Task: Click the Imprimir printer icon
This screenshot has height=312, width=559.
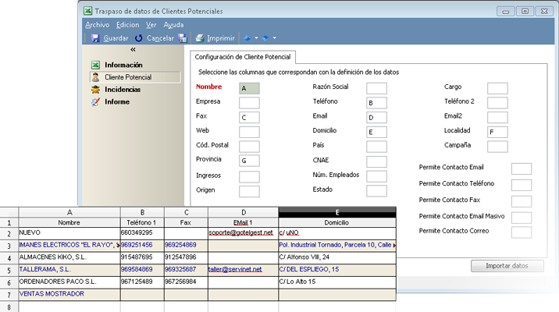Action: click(x=200, y=38)
